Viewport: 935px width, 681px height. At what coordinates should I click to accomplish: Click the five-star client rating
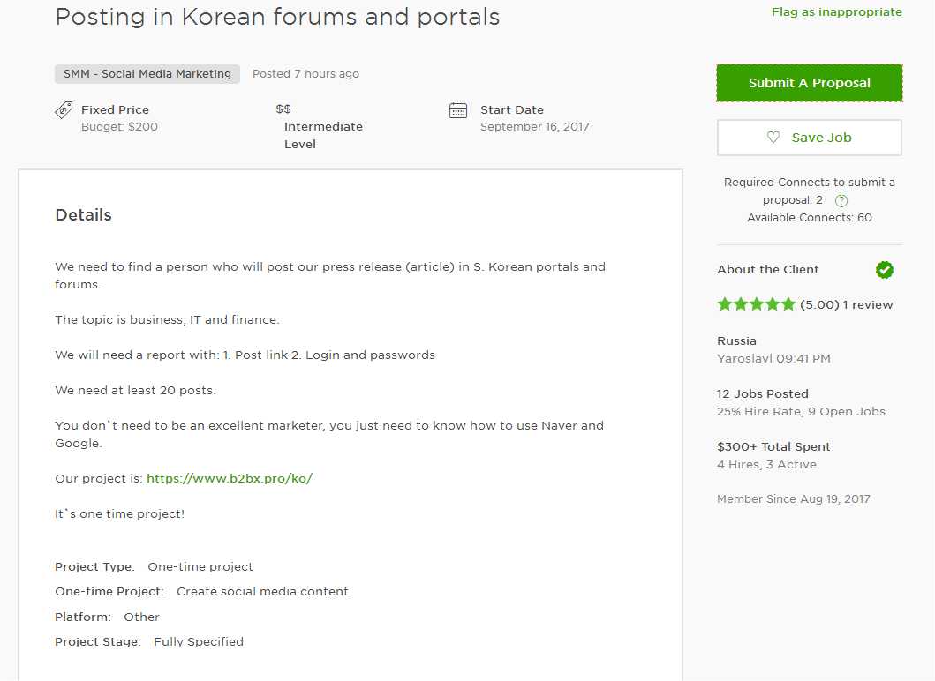[757, 304]
